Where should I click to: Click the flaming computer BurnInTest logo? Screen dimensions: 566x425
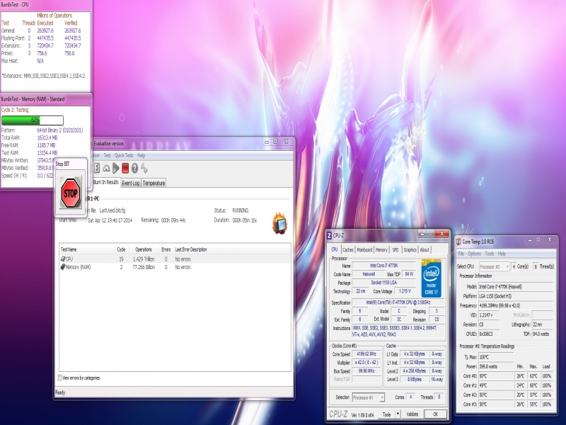coord(279,223)
